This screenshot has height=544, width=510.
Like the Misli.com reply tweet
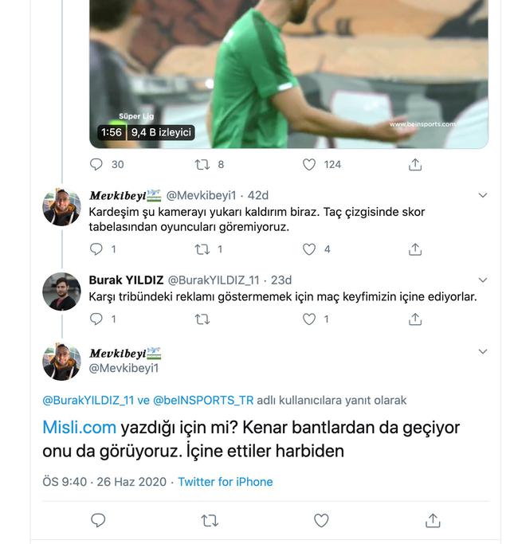(321, 520)
